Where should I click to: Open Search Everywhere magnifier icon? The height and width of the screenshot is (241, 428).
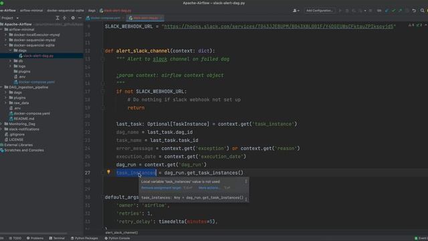pyautogui.click(x=422, y=11)
